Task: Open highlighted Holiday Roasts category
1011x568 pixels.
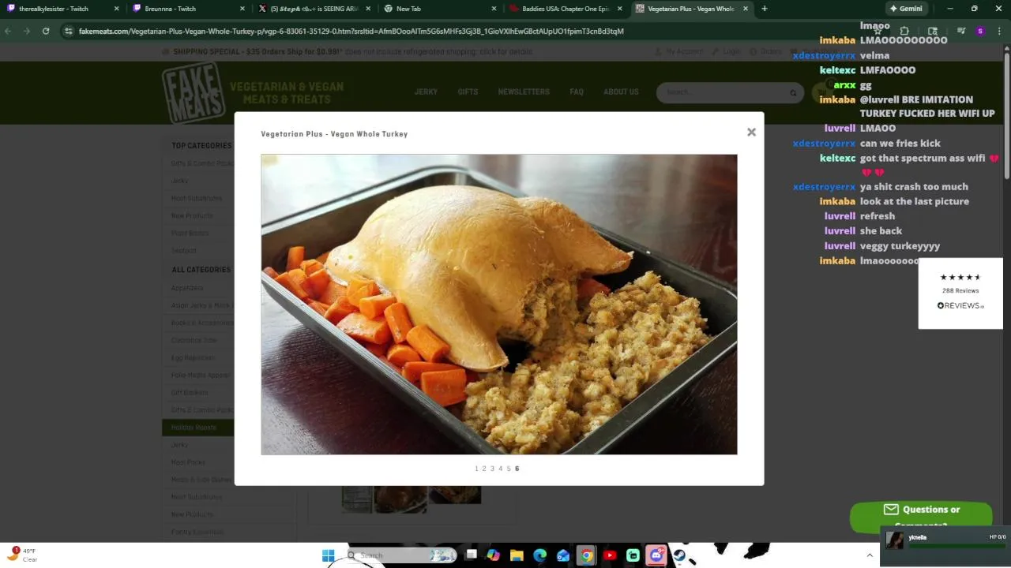Action: coord(198,428)
